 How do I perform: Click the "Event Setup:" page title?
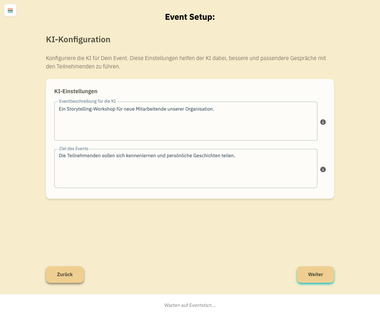[x=190, y=17]
